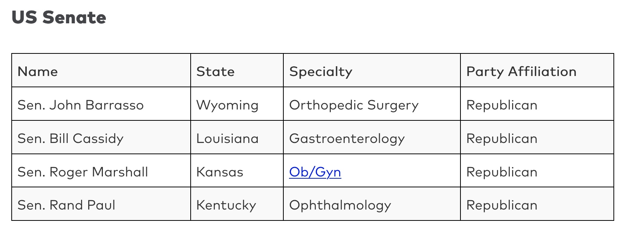The image size is (627, 234).
Task: Click the US Senate heading
Action: pos(59,18)
